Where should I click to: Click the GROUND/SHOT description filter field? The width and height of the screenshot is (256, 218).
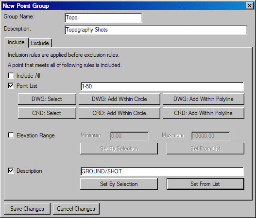(162, 171)
